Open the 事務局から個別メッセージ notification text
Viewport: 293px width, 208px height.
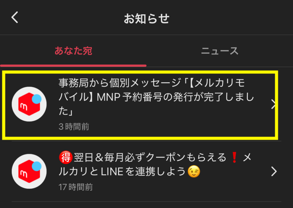tap(157, 97)
